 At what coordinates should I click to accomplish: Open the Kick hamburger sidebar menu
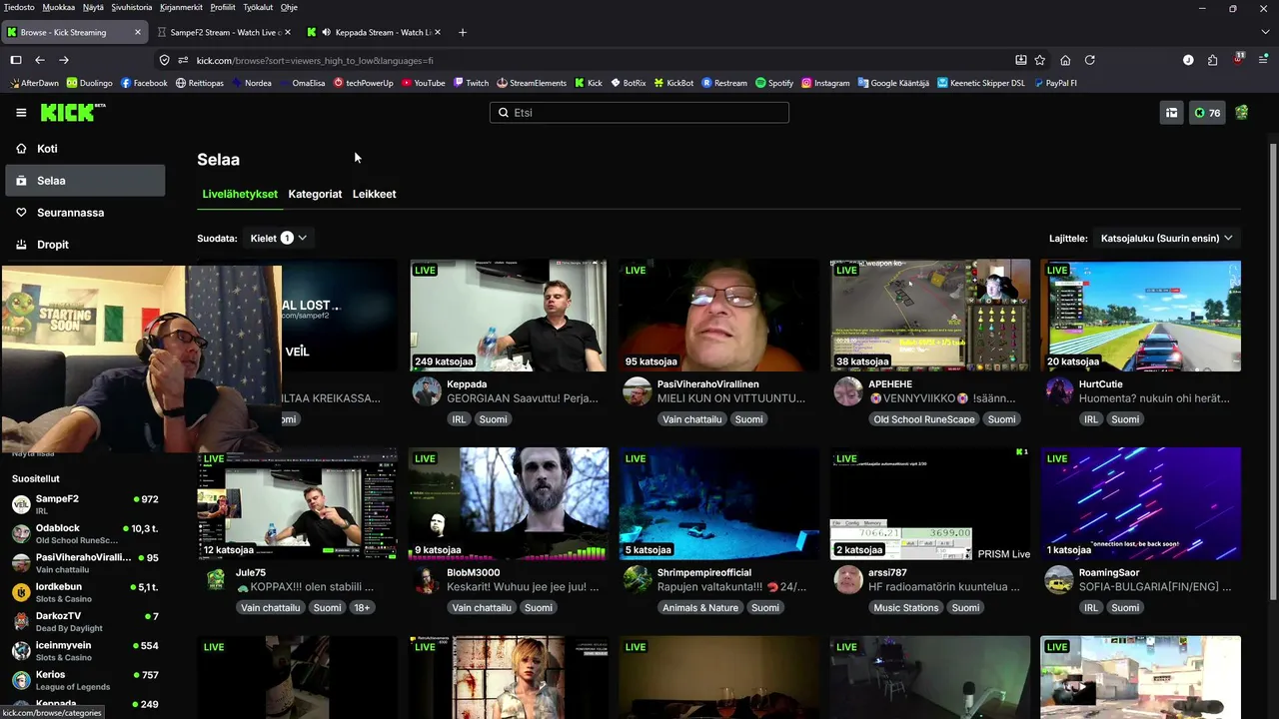coord(21,113)
